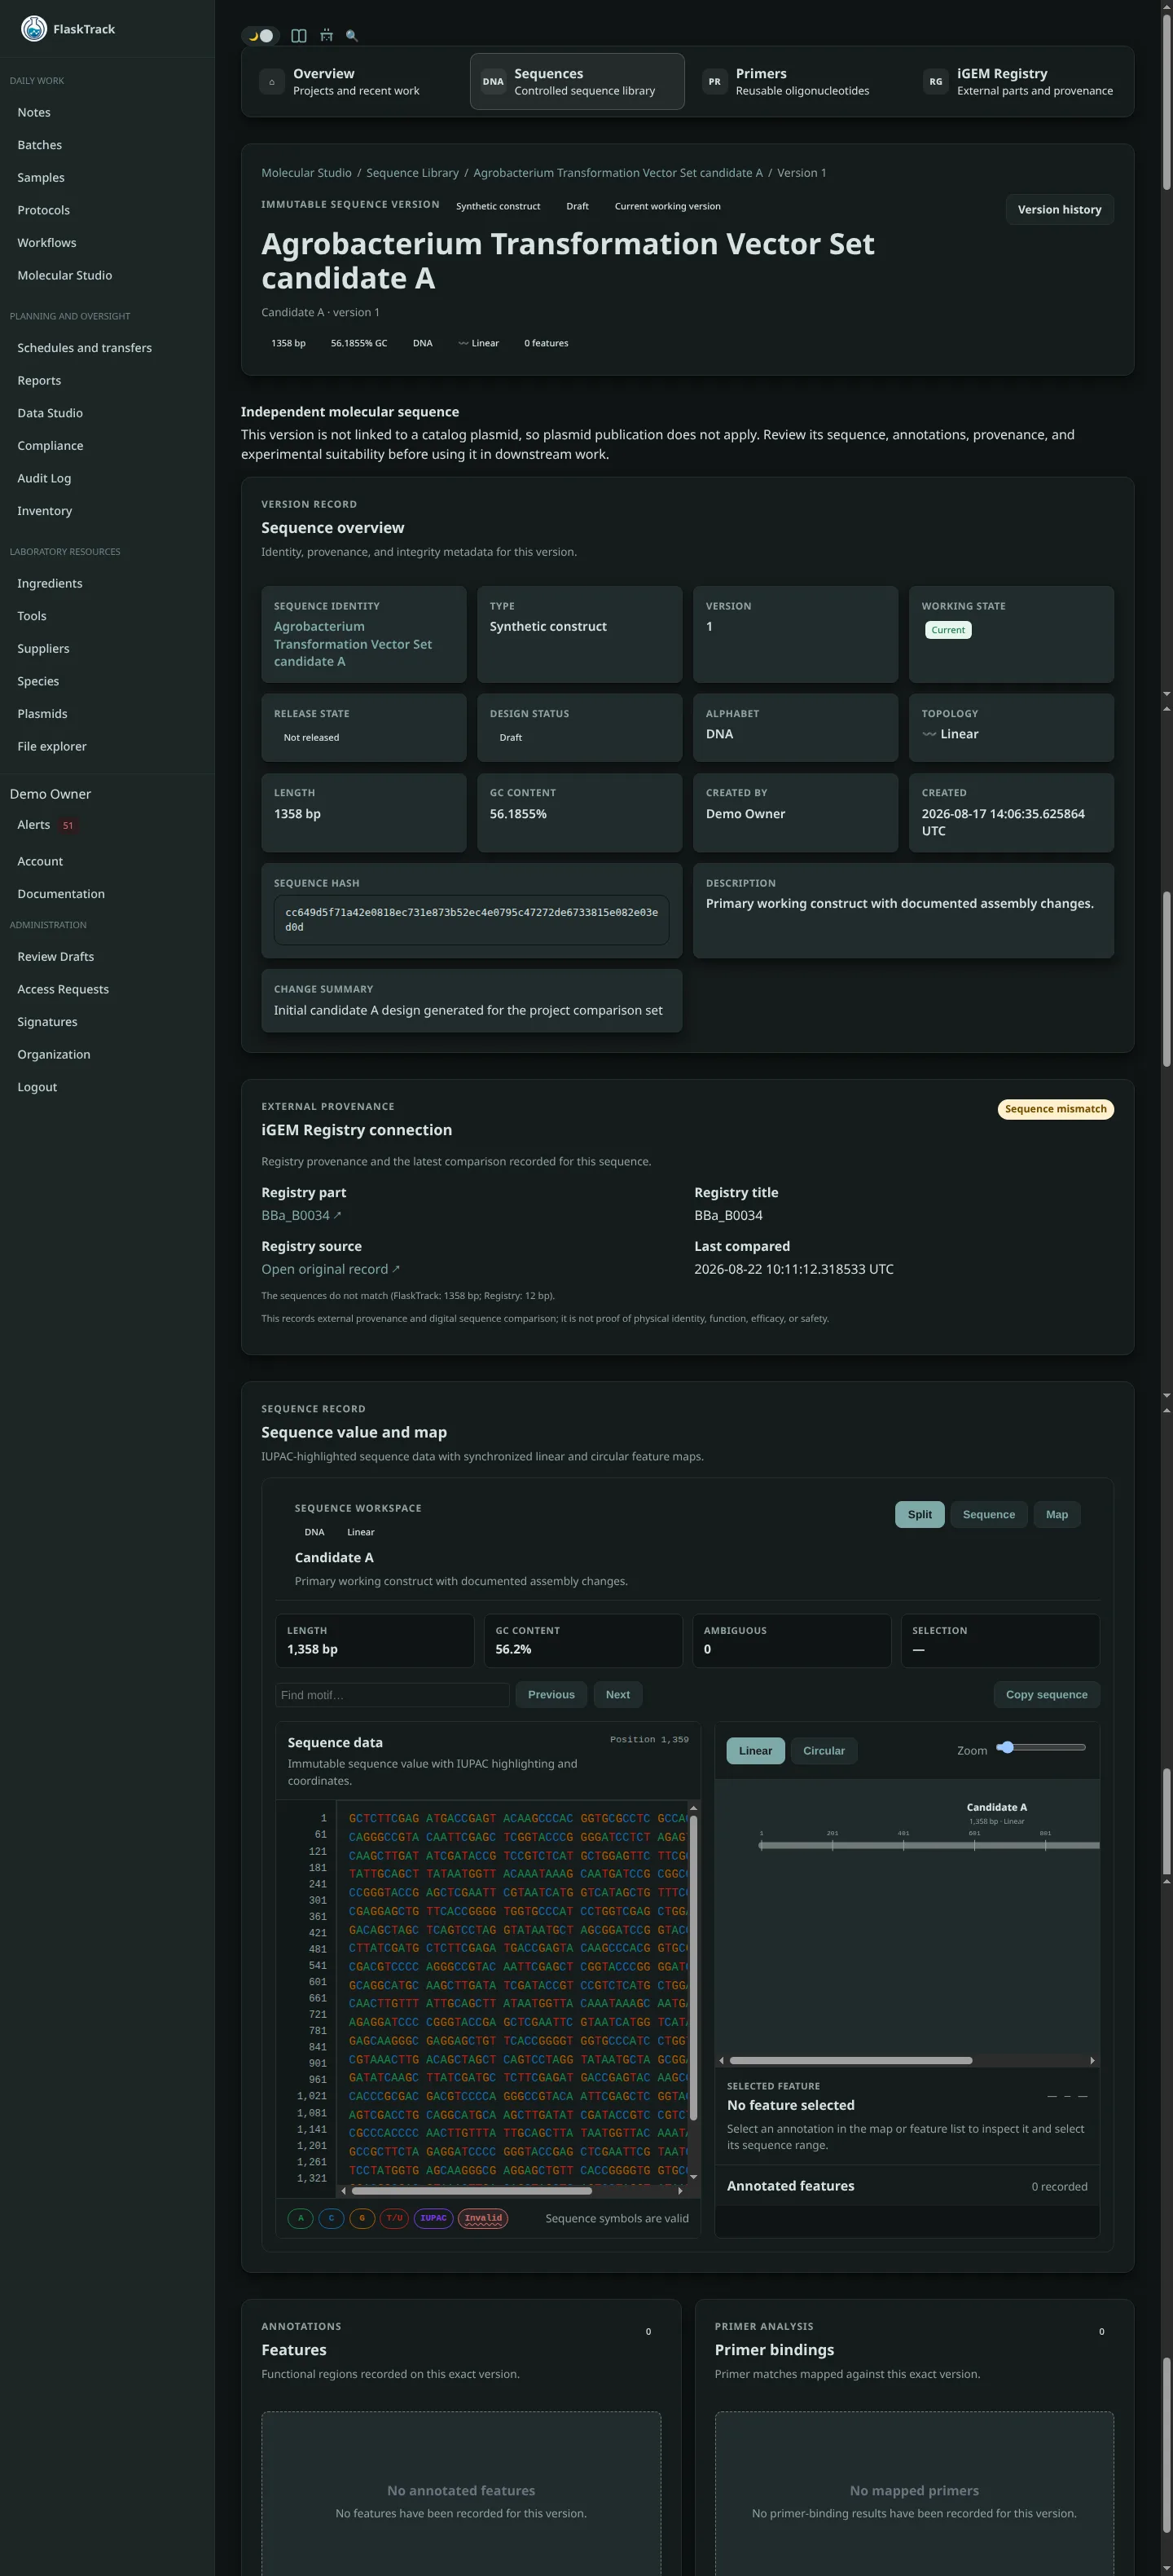Viewport: 1173px width, 2576px height.
Task: Click the Find motif input field
Action: (393, 1695)
